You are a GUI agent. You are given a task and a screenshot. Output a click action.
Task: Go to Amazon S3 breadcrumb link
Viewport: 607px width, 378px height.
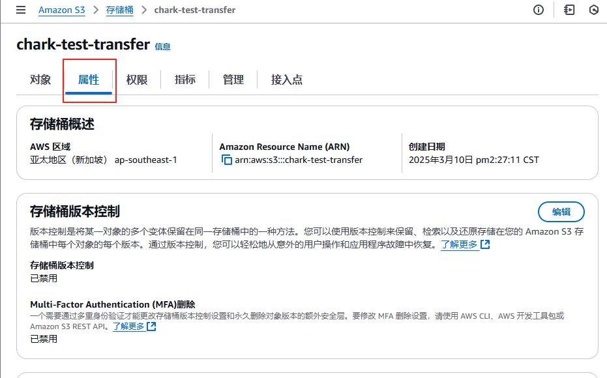pos(61,10)
